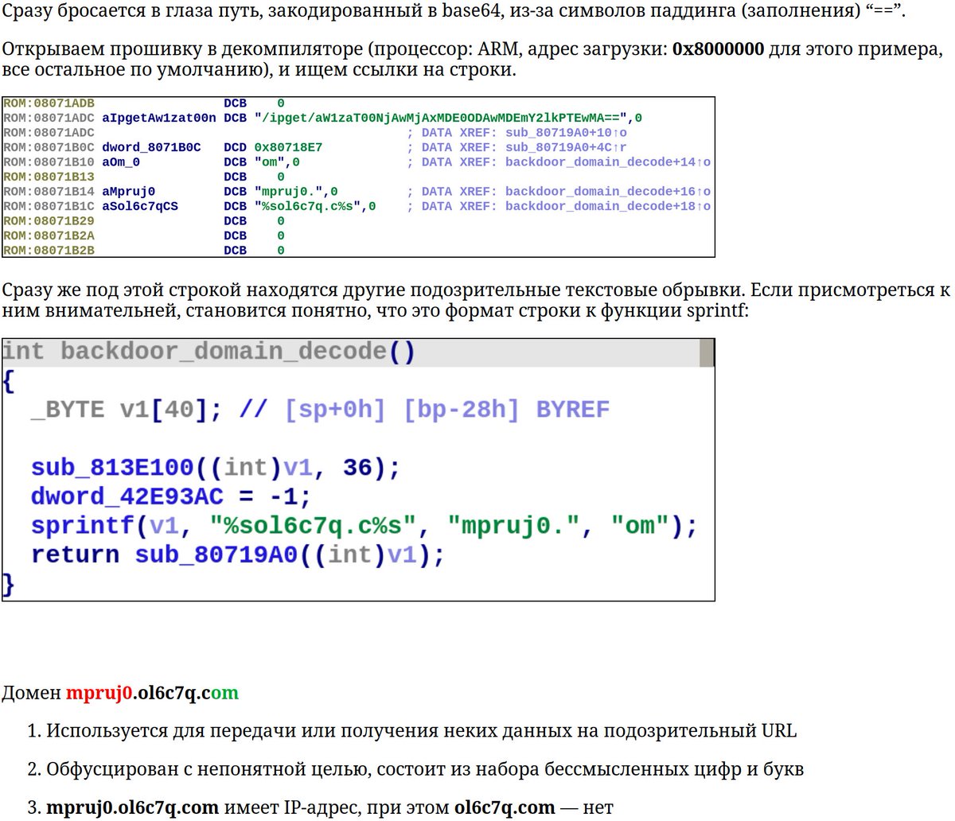The width and height of the screenshot is (955, 821).
Task: Click the "om" argument of sprintf
Action: 640,526
